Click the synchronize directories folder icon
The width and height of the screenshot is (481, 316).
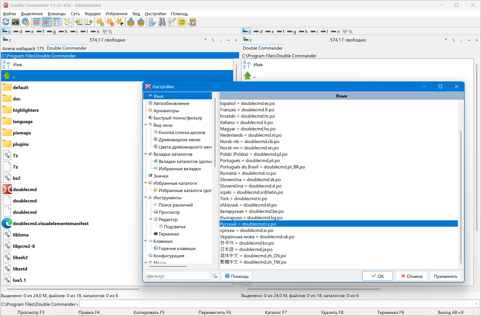click(182, 22)
